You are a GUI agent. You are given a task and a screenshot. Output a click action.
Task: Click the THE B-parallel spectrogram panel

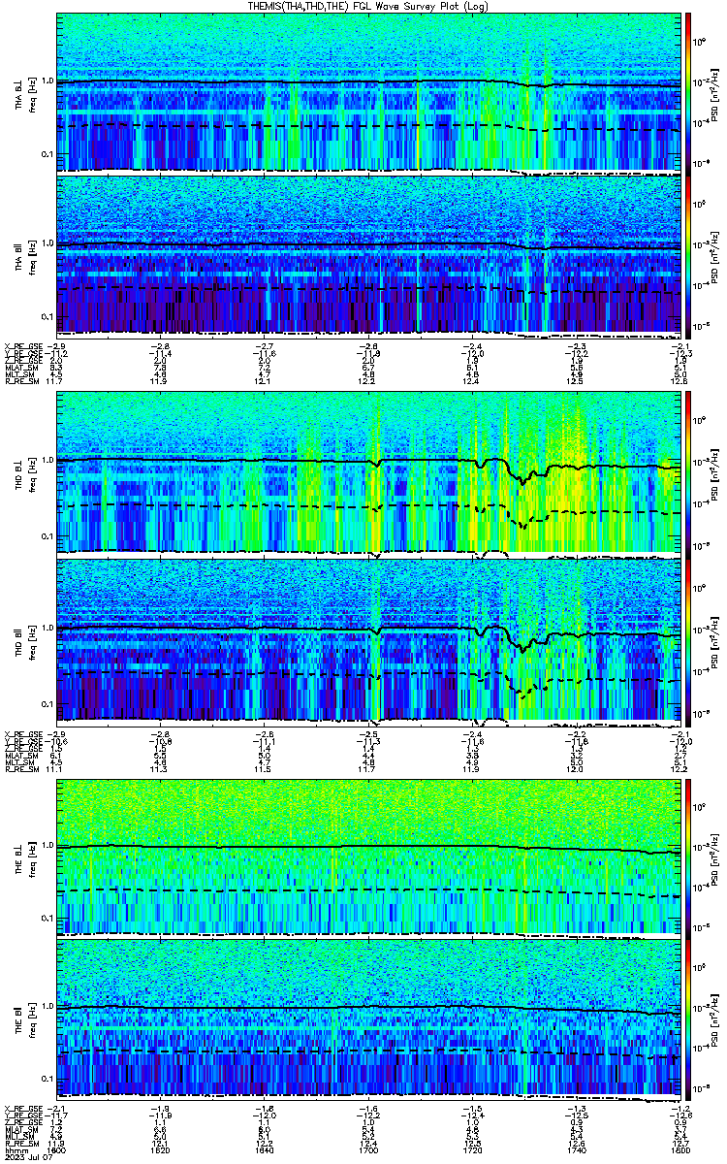[x=369, y=1018]
